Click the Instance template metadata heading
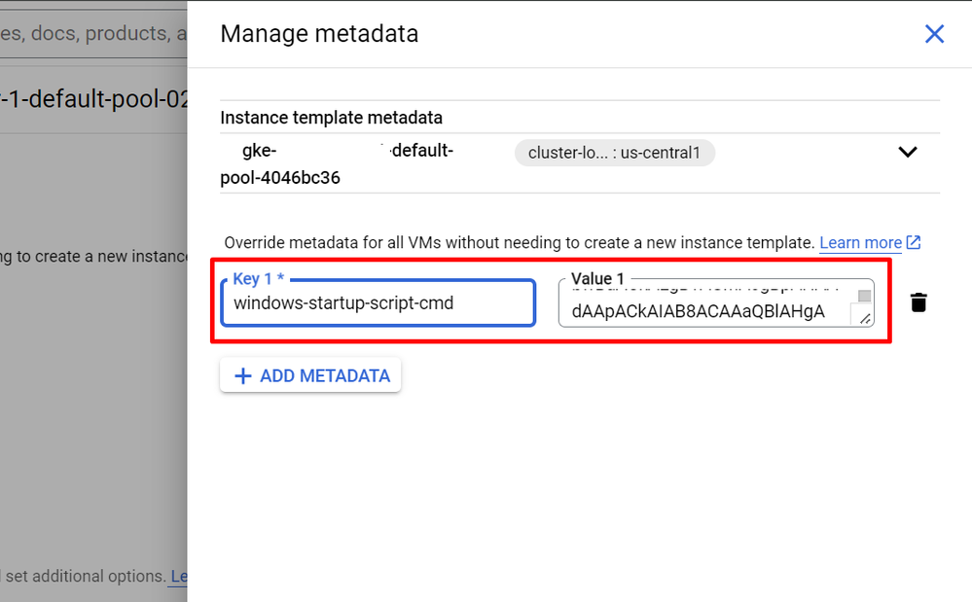The image size is (972, 602). tap(331, 118)
